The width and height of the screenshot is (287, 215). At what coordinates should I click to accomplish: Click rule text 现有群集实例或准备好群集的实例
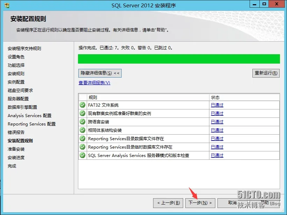tap(120, 114)
